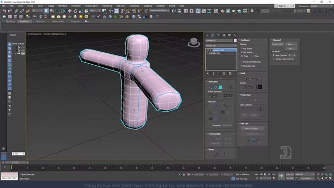
Task: Toggle Map Seams checkbox
Action: [x=241, y=49]
